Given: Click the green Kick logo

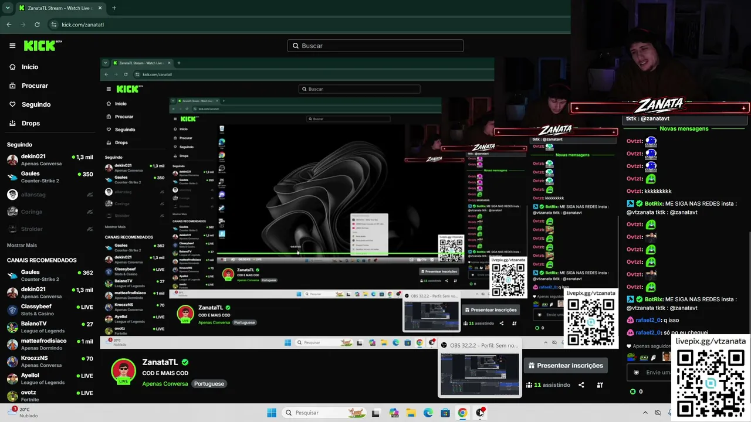Looking at the screenshot, I should [x=43, y=46].
